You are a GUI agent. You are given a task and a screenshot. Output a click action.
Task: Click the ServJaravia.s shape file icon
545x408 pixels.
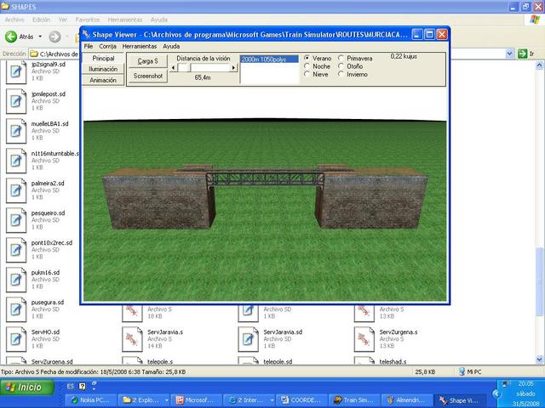click(132, 339)
